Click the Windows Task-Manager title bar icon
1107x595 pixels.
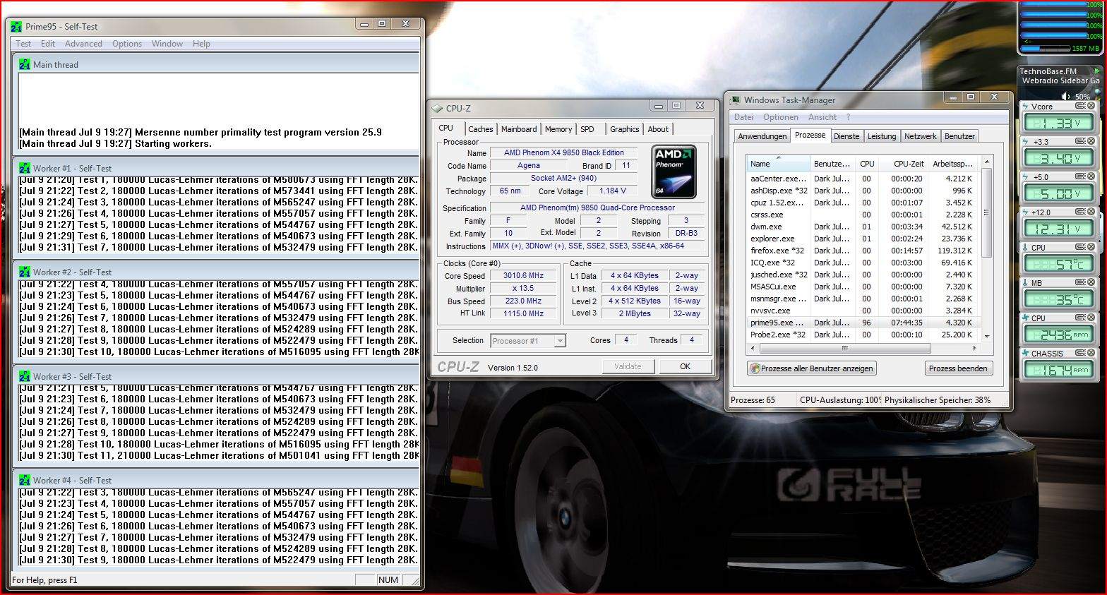tap(736, 100)
